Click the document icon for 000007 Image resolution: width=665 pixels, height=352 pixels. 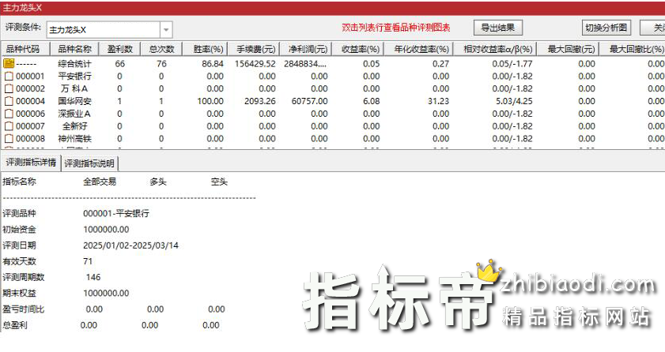point(9,126)
